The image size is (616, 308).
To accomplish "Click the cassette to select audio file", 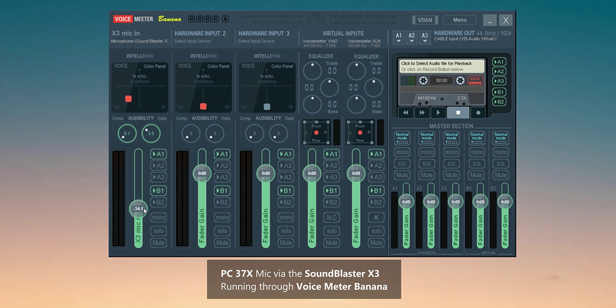I will coord(442,66).
